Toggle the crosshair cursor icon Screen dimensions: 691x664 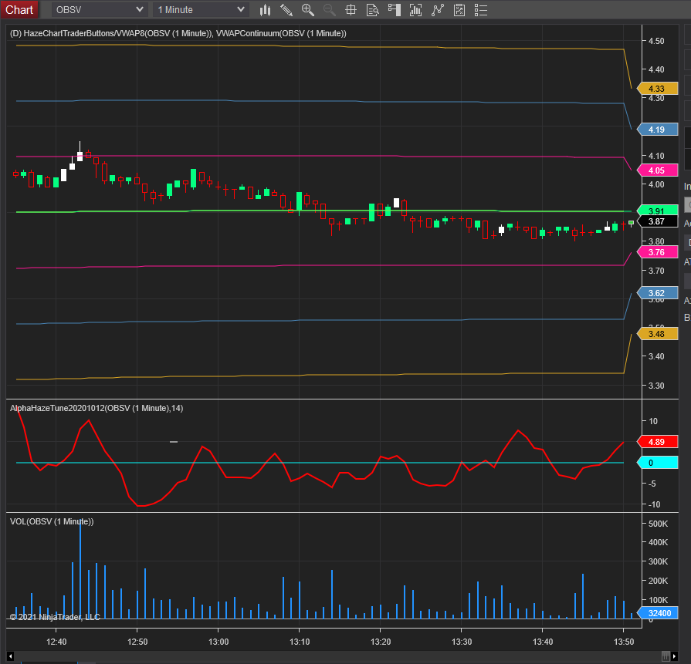click(351, 10)
